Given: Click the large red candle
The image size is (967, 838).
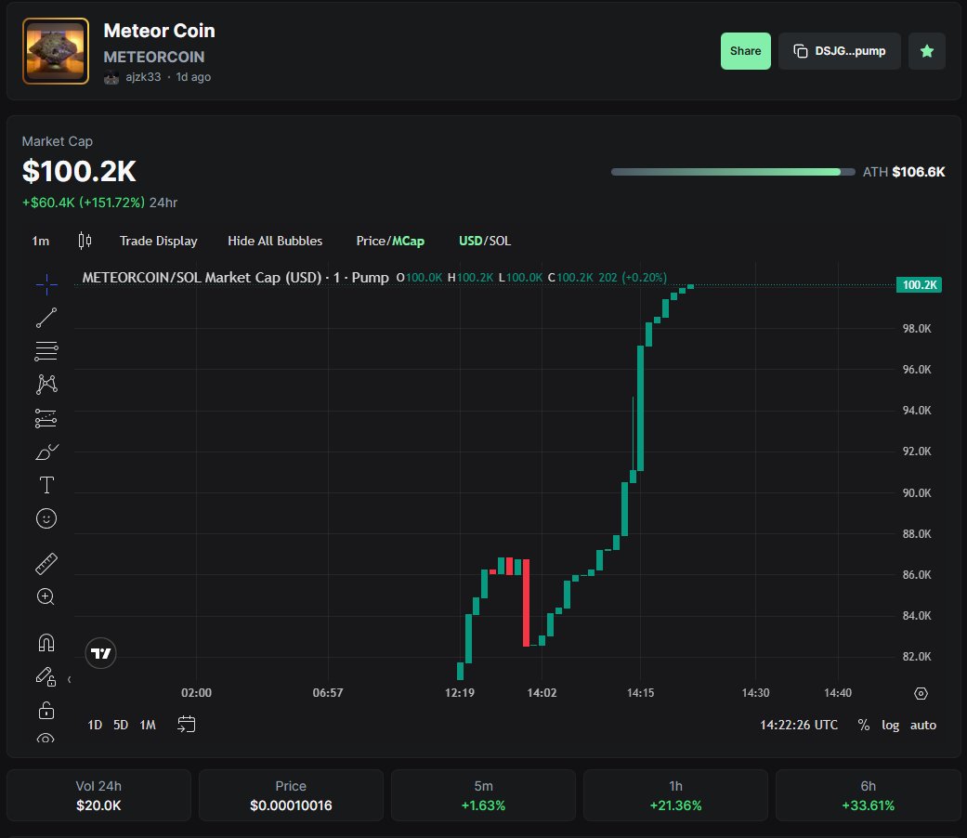Looking at the screenshot, I should (x=526, y=602).
